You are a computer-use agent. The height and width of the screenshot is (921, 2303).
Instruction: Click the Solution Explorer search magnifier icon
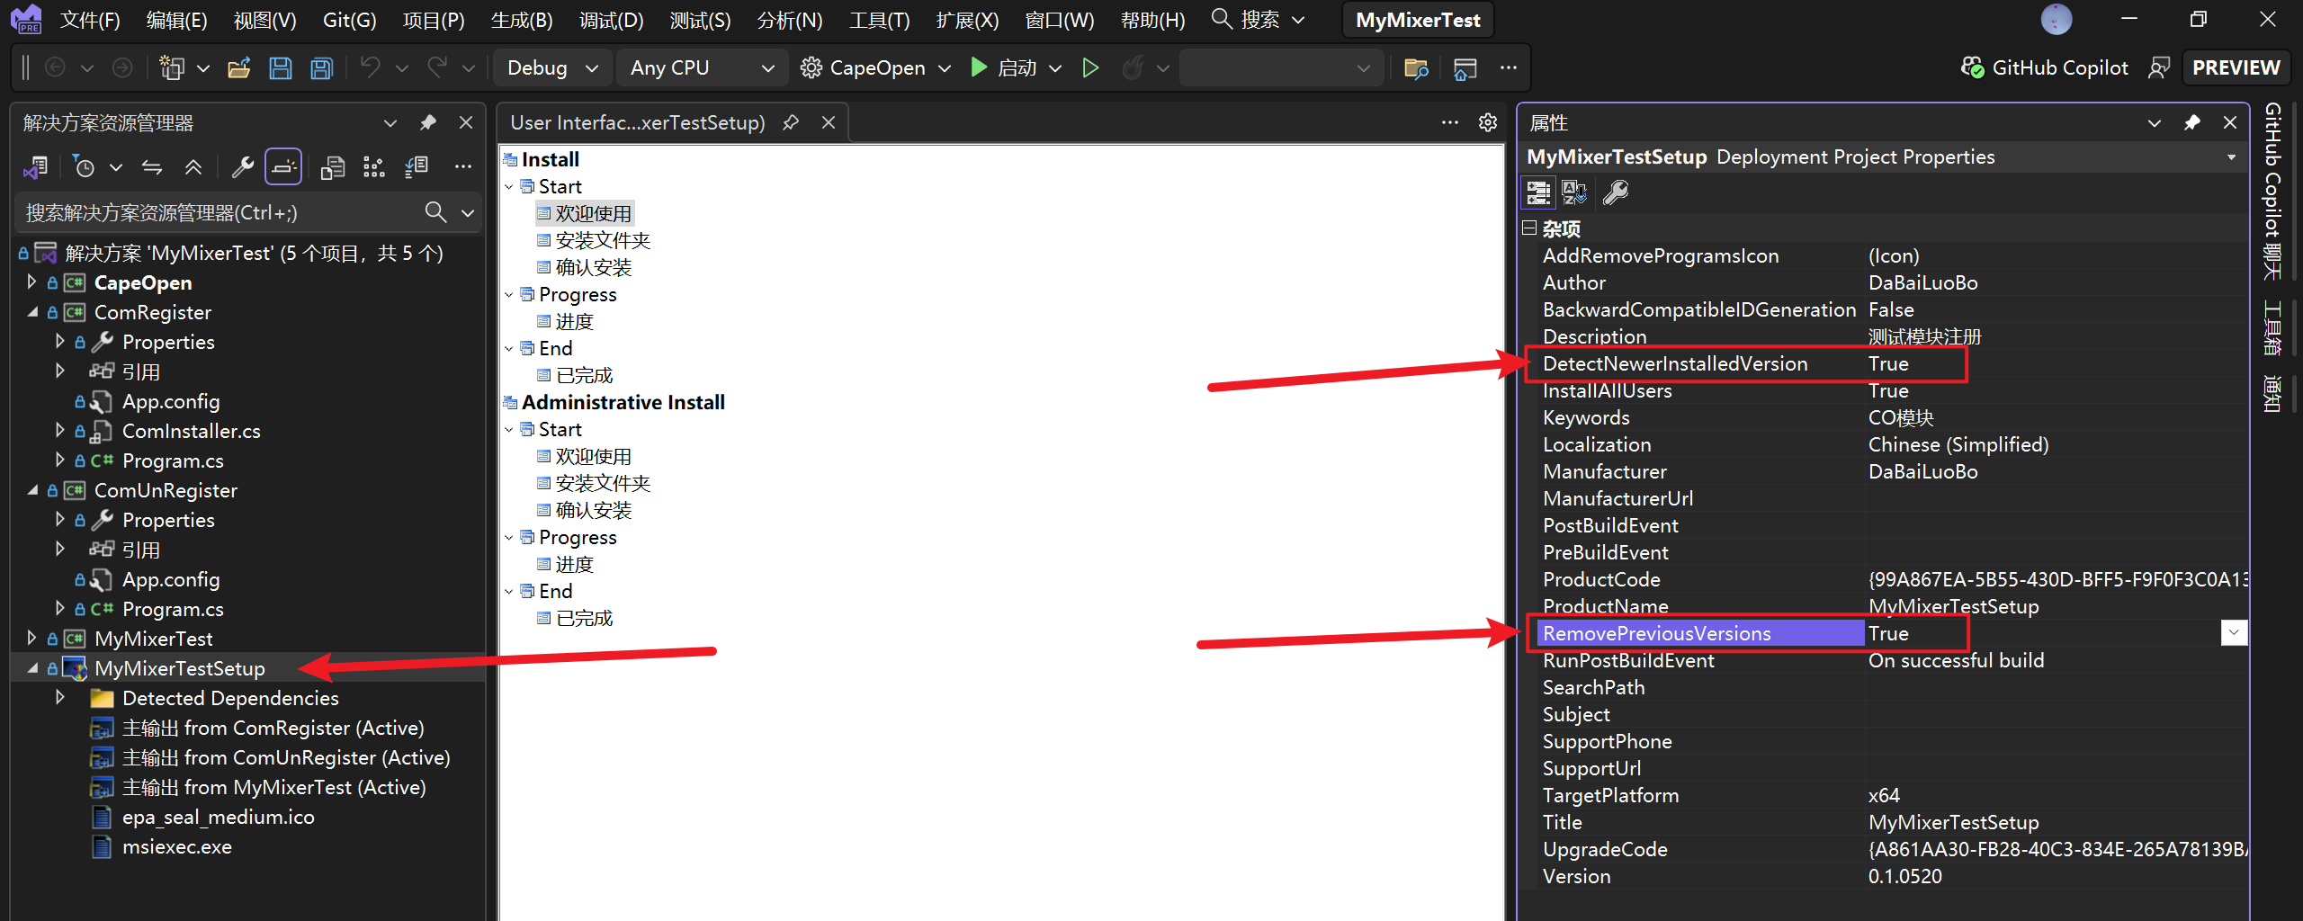435,212
